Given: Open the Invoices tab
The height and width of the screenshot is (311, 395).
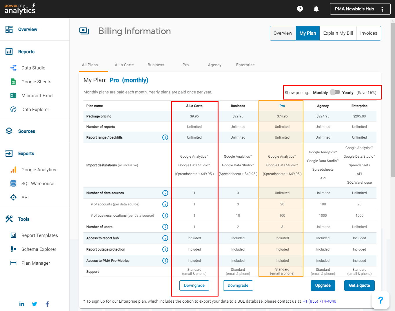Looking at the screenshot, I should 369,33.
